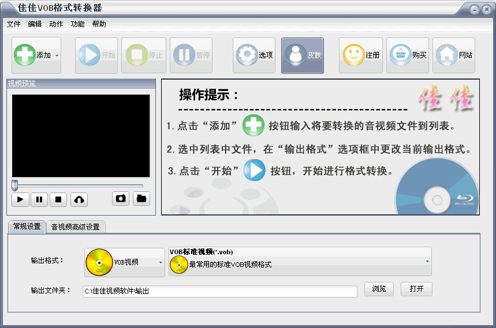Click the 浏览 (Browse) button

pyautogui.click(x=379, y=289)
